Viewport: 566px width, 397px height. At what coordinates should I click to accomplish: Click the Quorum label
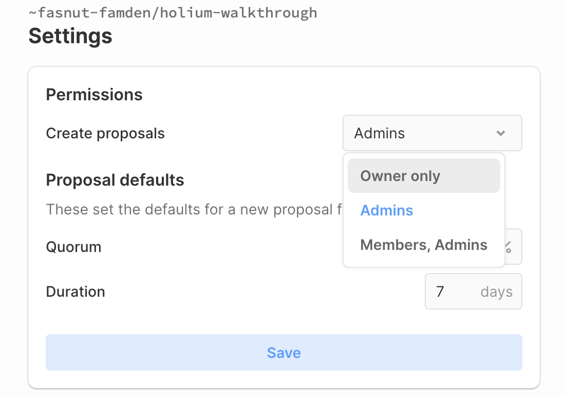[73, 247]
